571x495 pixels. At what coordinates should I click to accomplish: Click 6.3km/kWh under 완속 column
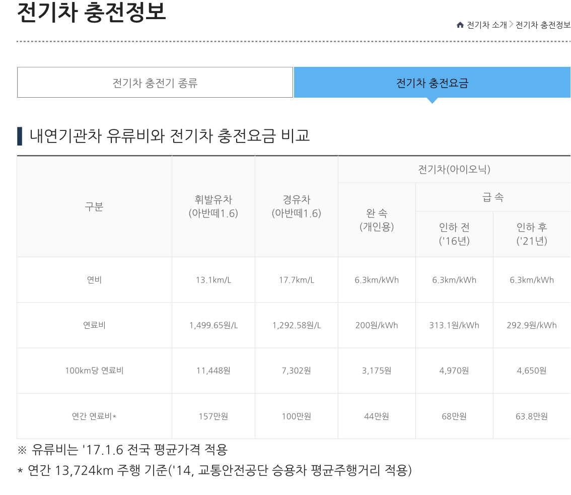pos(377,280)
